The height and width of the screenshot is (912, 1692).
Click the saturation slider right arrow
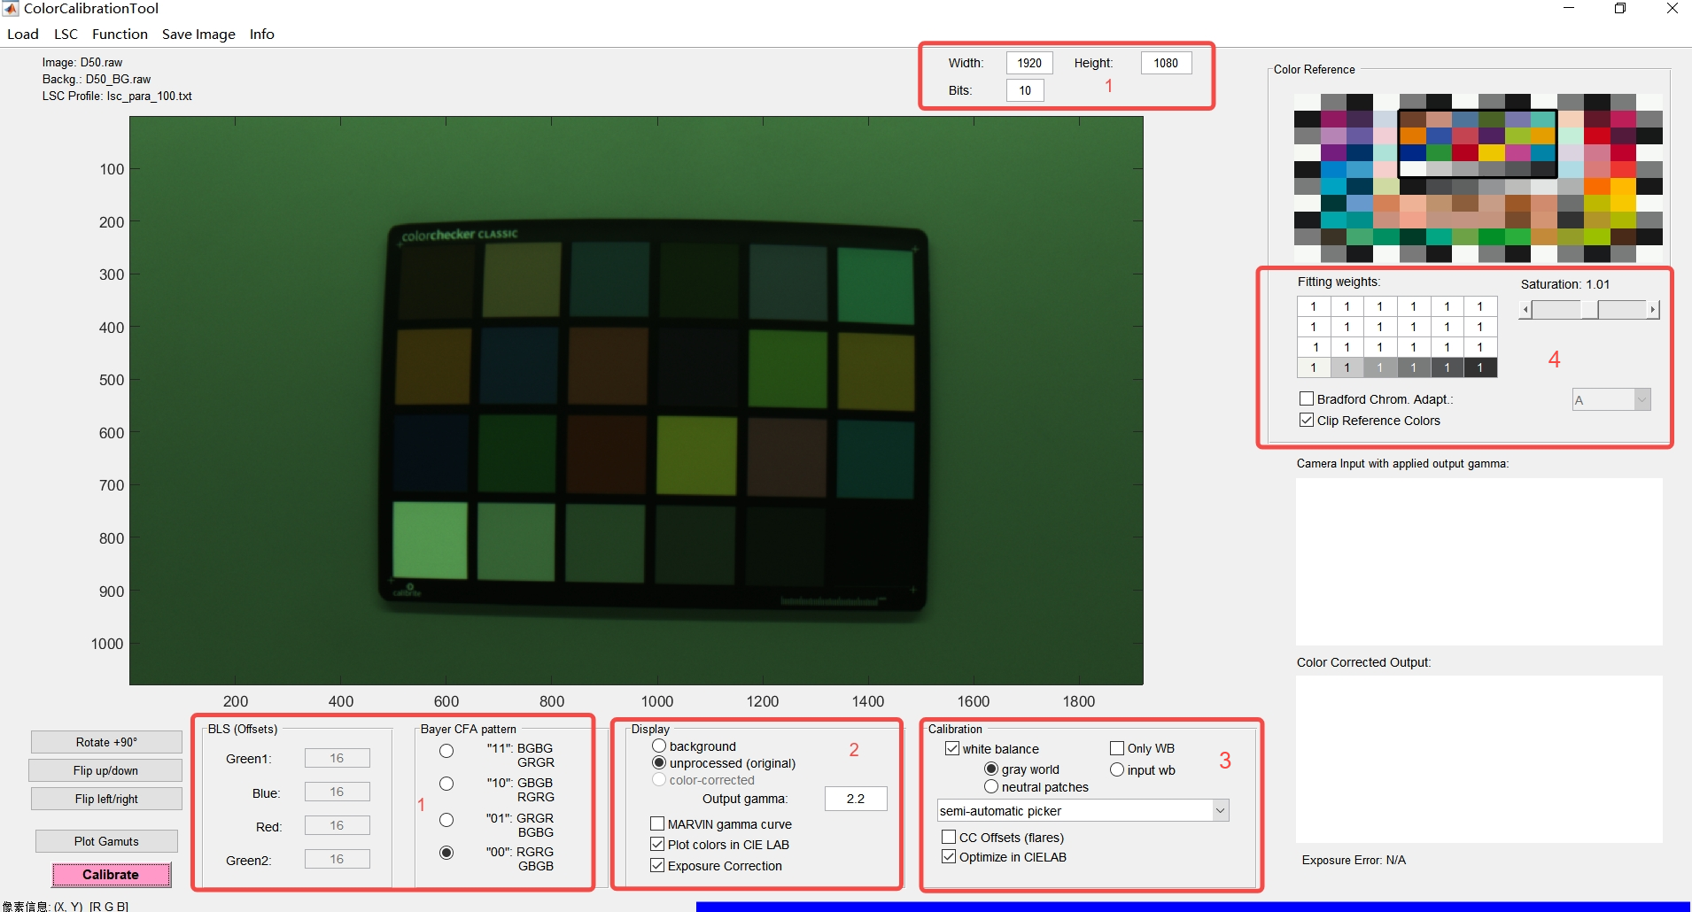pos(1652,310)
